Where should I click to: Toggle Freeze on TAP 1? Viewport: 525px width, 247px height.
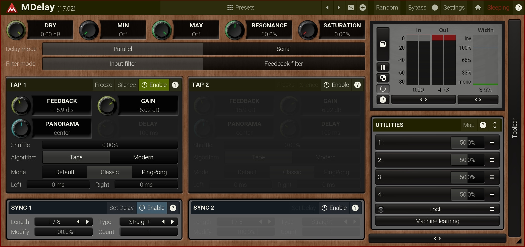tap(103, 85)
